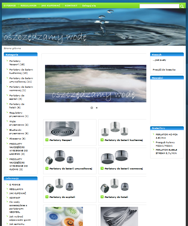This screenshot has height=226, width=188.
Task: Open bestseller Przegub kulowy M22x1/M22x1
Action: pyautogui.click(x=165, y=144)
